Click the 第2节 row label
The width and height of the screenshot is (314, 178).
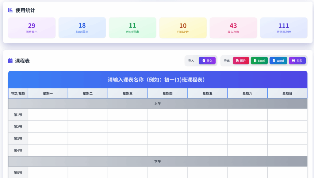pos(18,127)
